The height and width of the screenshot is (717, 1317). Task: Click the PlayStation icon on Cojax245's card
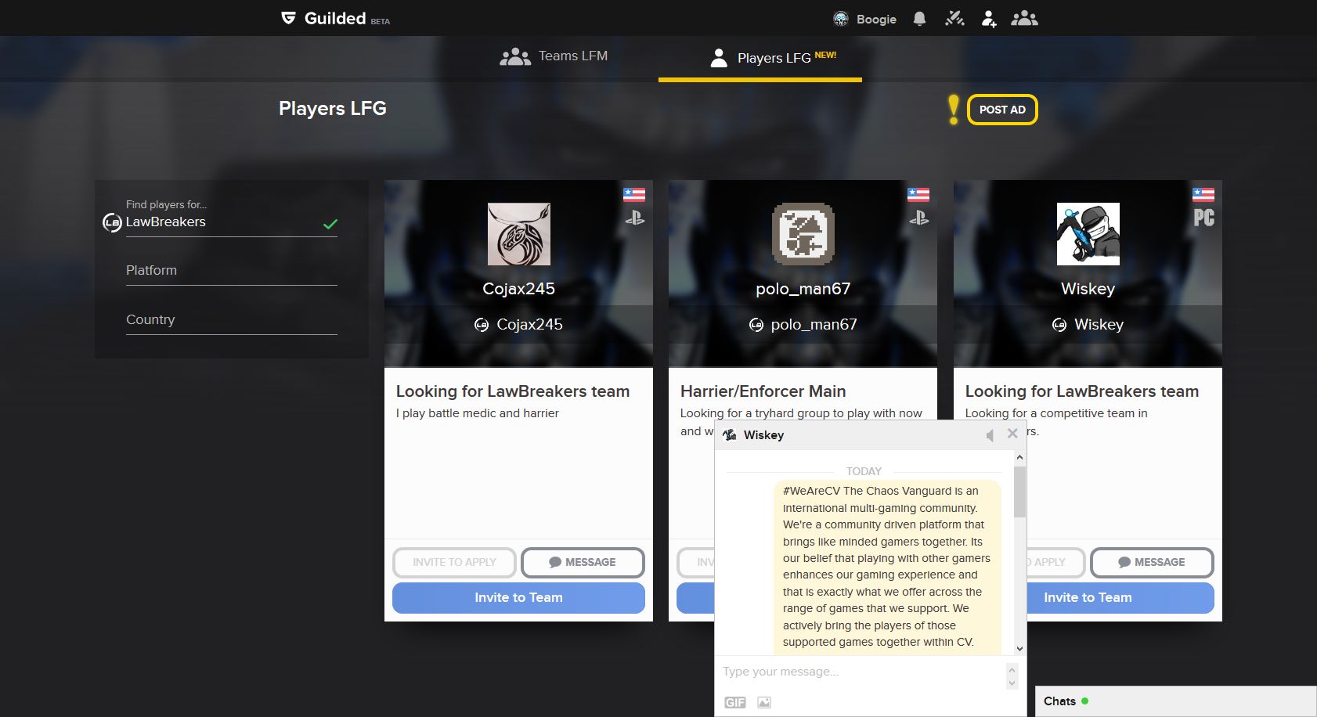click(x=635, y=218)
